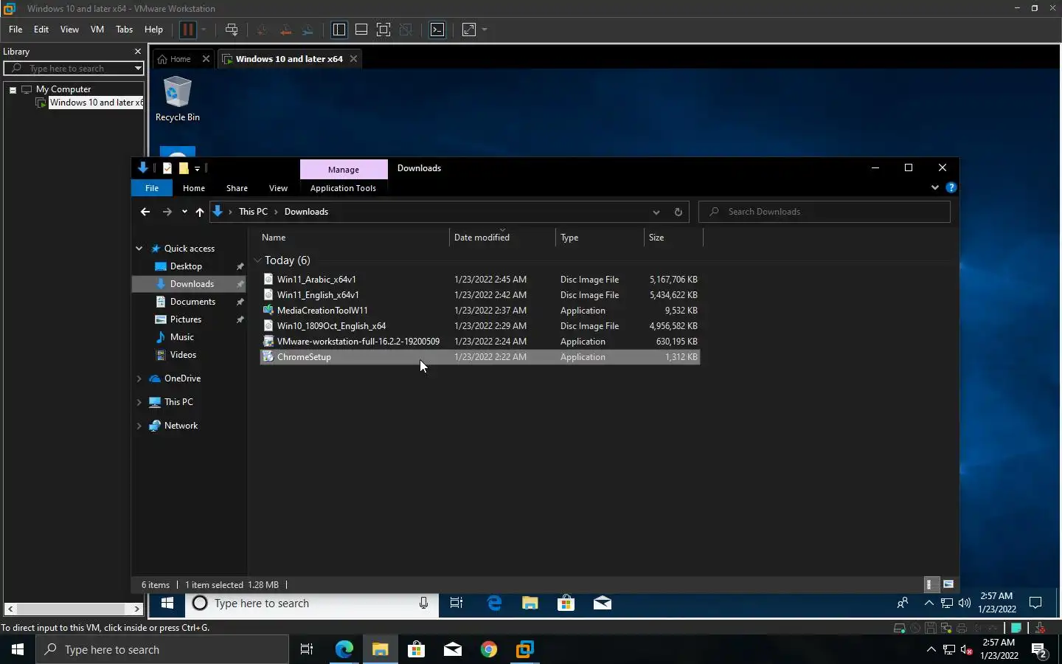This screenshot has height=664, width=1062.
Task: Open People icon in guest taskbar
Action: tap(903, 604)
